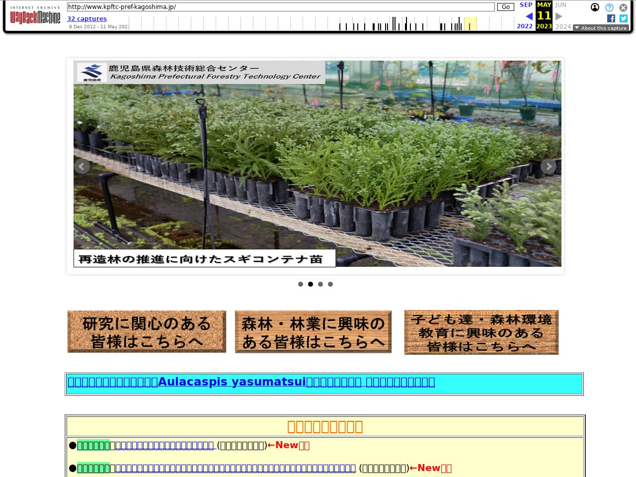636x477 pixels.
Task: Share capture on Facebook
Action: [611, 18]
